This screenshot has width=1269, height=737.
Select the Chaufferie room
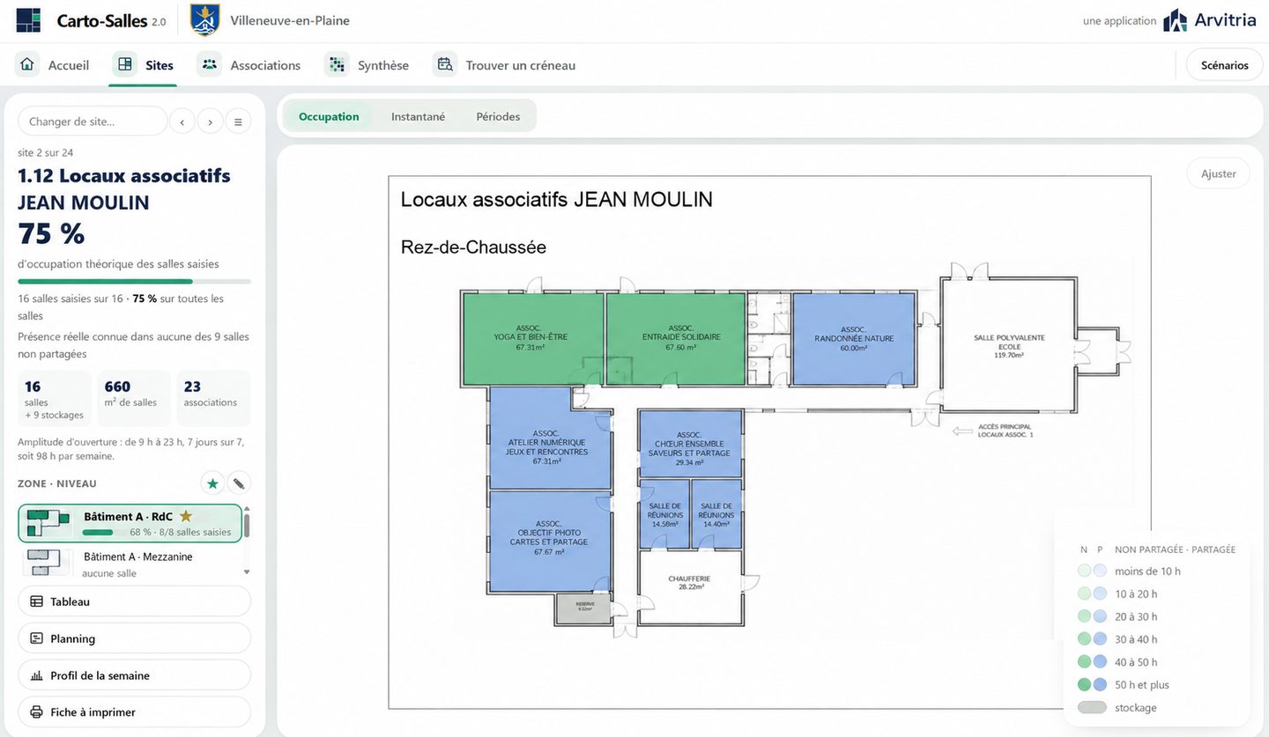[x=690, y=587]
